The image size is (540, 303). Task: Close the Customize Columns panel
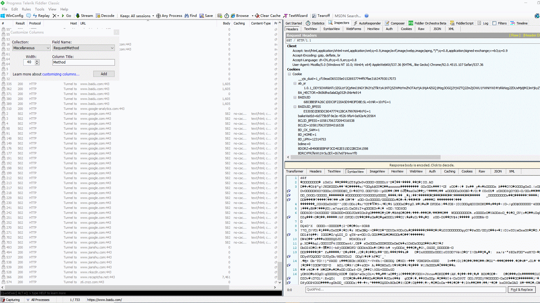[x=116, y=32]
